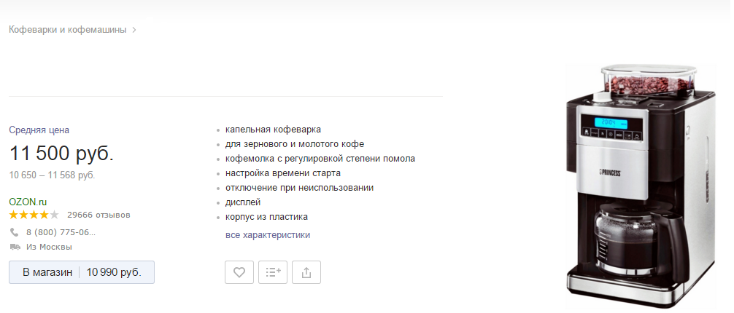Click chevron after Кофеварки и кофемашины breadcrumb
Image resolution: width=734 pixels, height=313 pixels.
click(x=134, y=30)
